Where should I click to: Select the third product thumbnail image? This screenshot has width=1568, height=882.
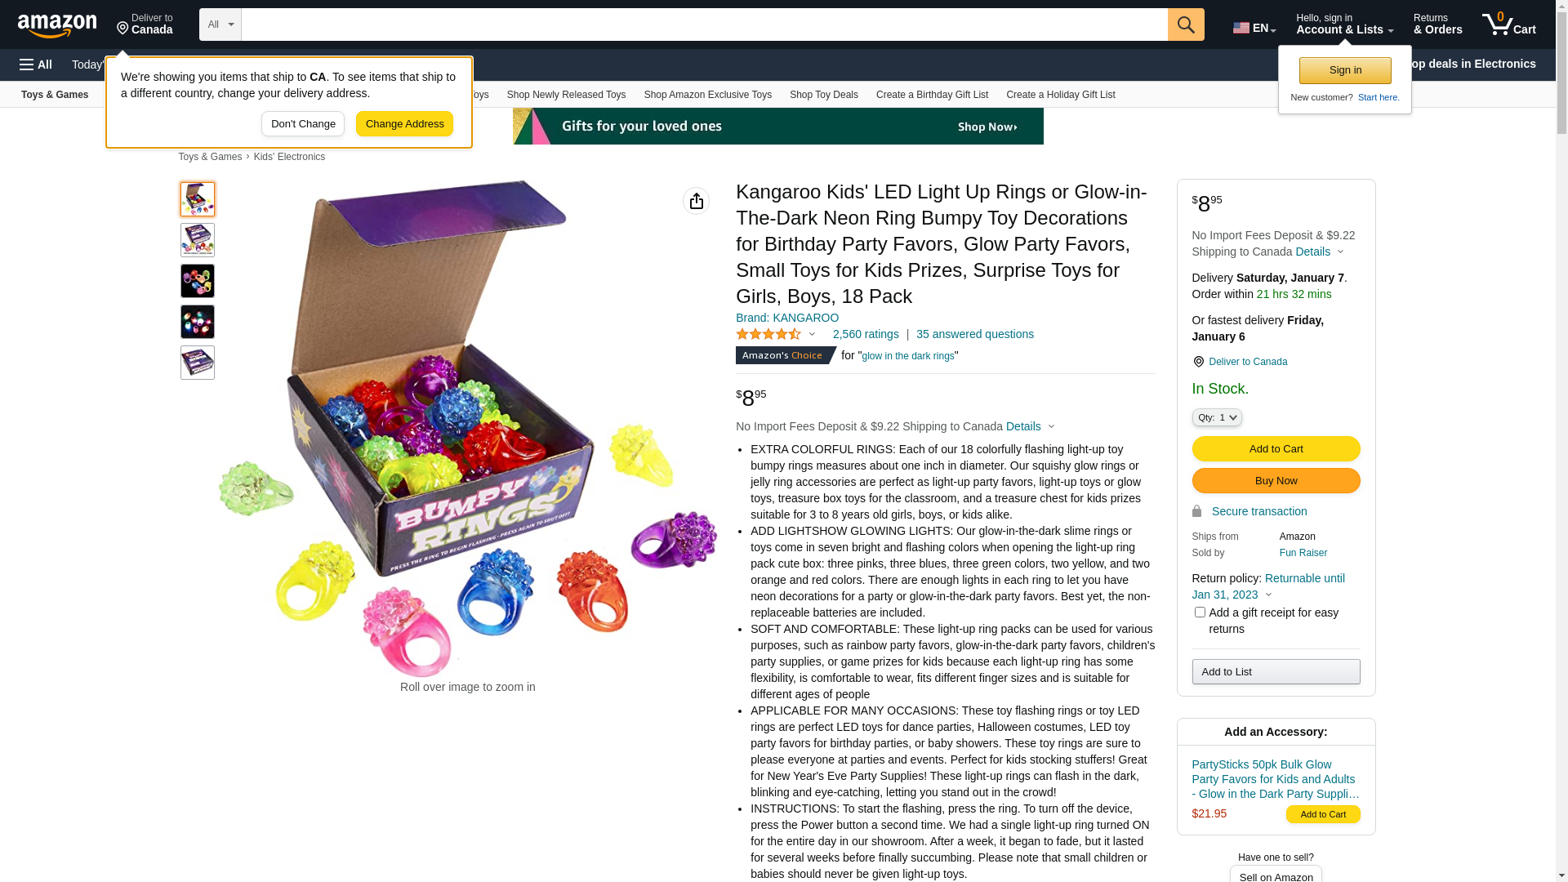tap(198, 281)
